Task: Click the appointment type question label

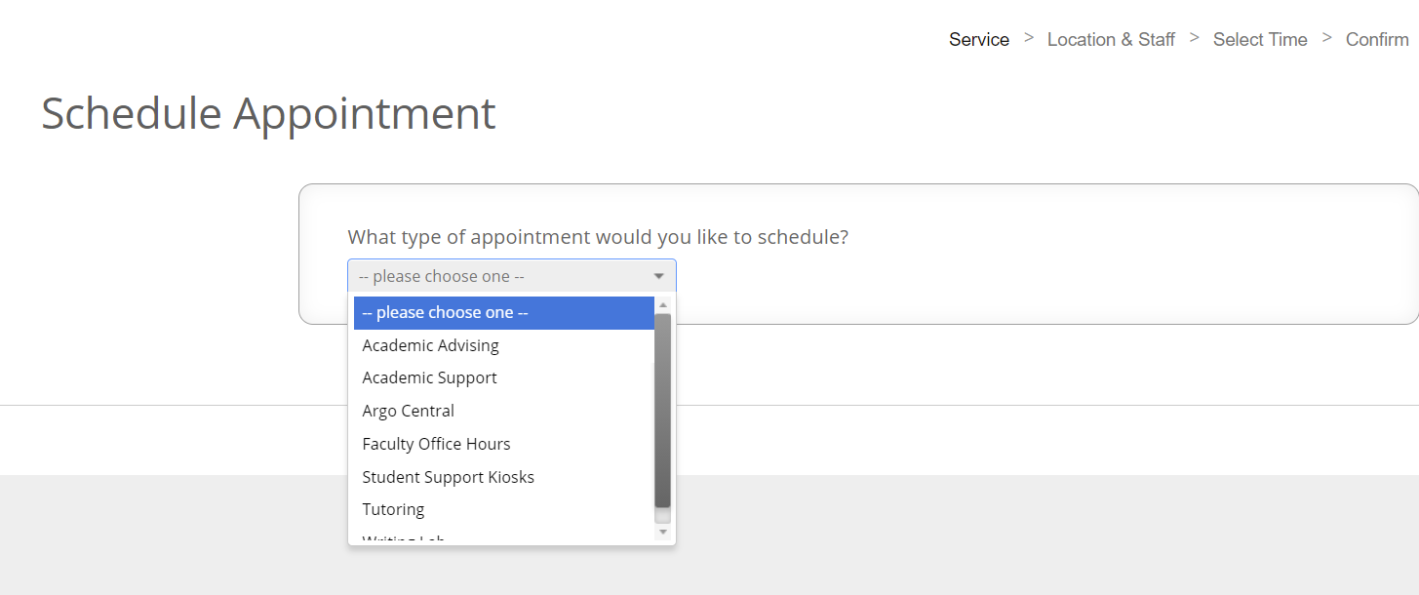Action: point(598,237)
